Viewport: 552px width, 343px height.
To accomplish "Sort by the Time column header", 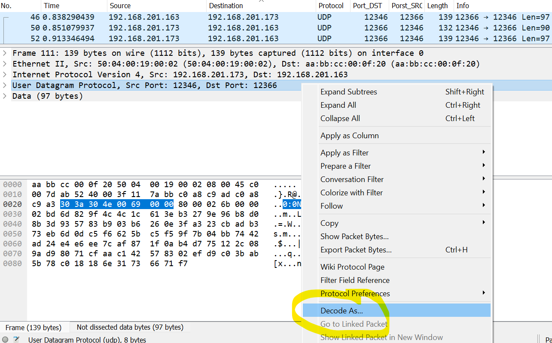I will pyautogui.click(x=74, y=6).
